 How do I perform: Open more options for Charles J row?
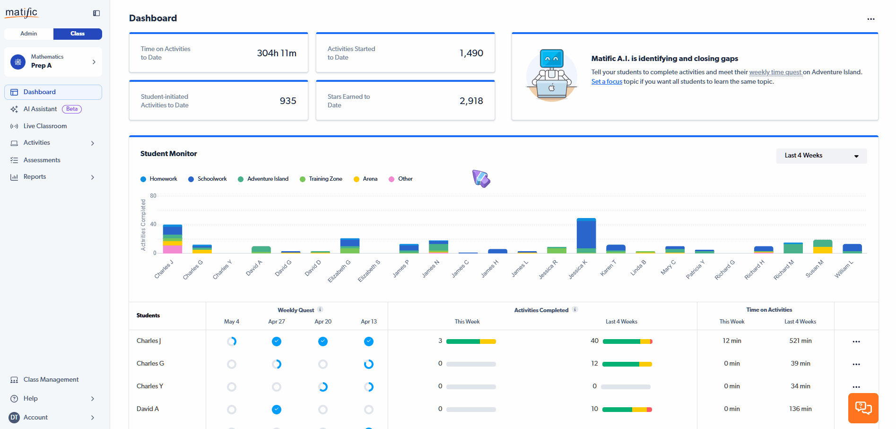(x=856, y=341)
